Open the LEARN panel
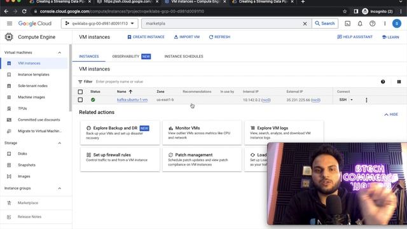Screen dimensions: 407x229 [390, 37]
